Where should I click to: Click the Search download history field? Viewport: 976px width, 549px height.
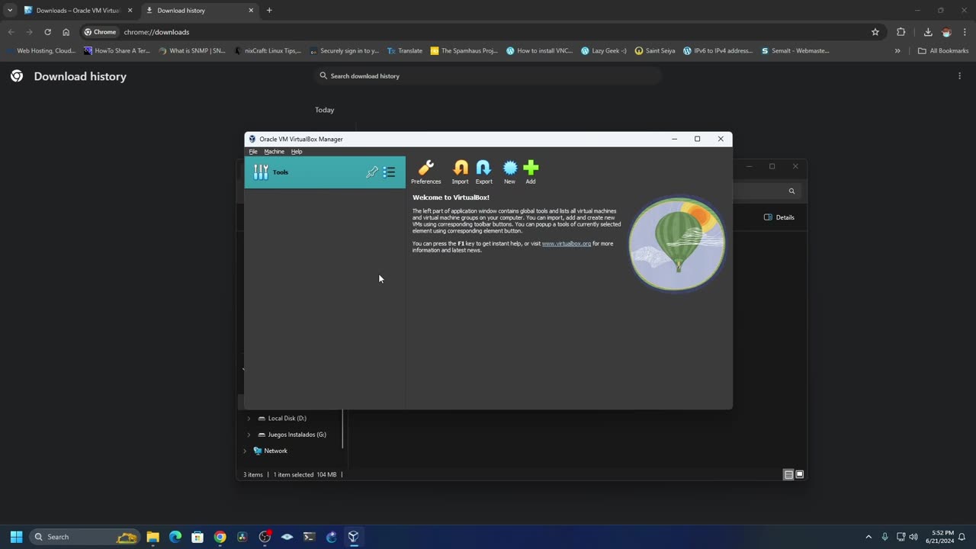(488, 76)
